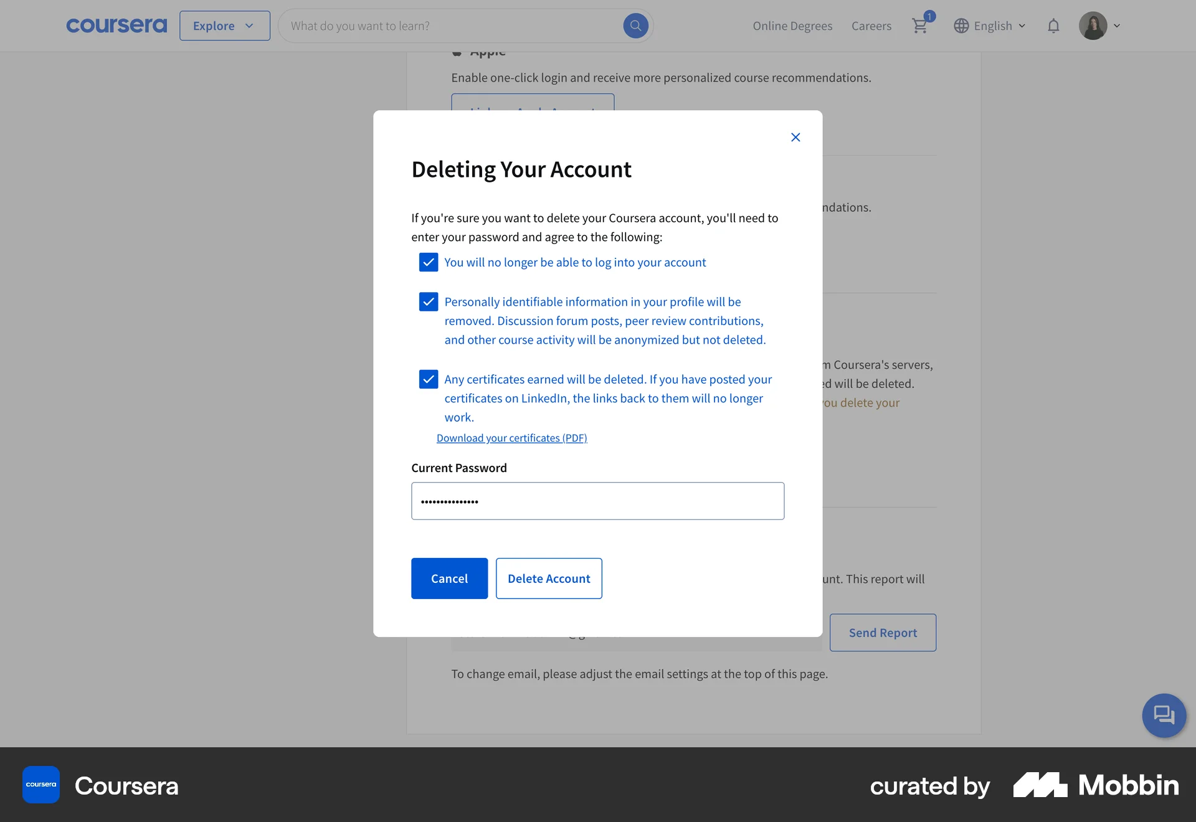Select the search magnifier icon
The width and height of the screenshot is (1196, 822).
point(635,26)
